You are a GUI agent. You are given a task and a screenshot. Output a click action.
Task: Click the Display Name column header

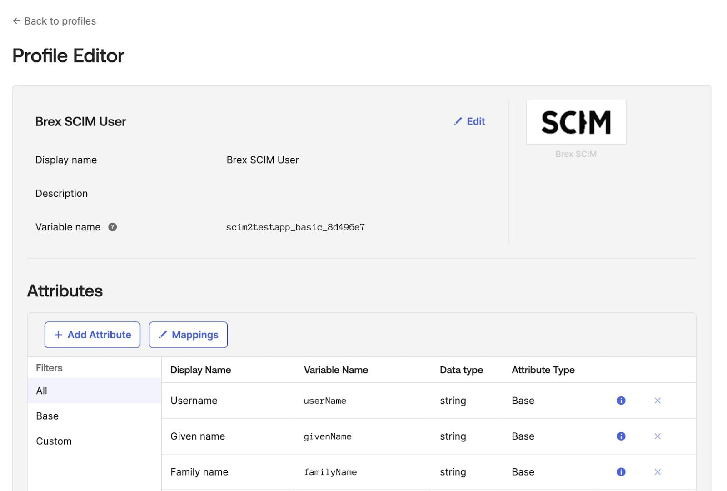(x=200, y=370)
